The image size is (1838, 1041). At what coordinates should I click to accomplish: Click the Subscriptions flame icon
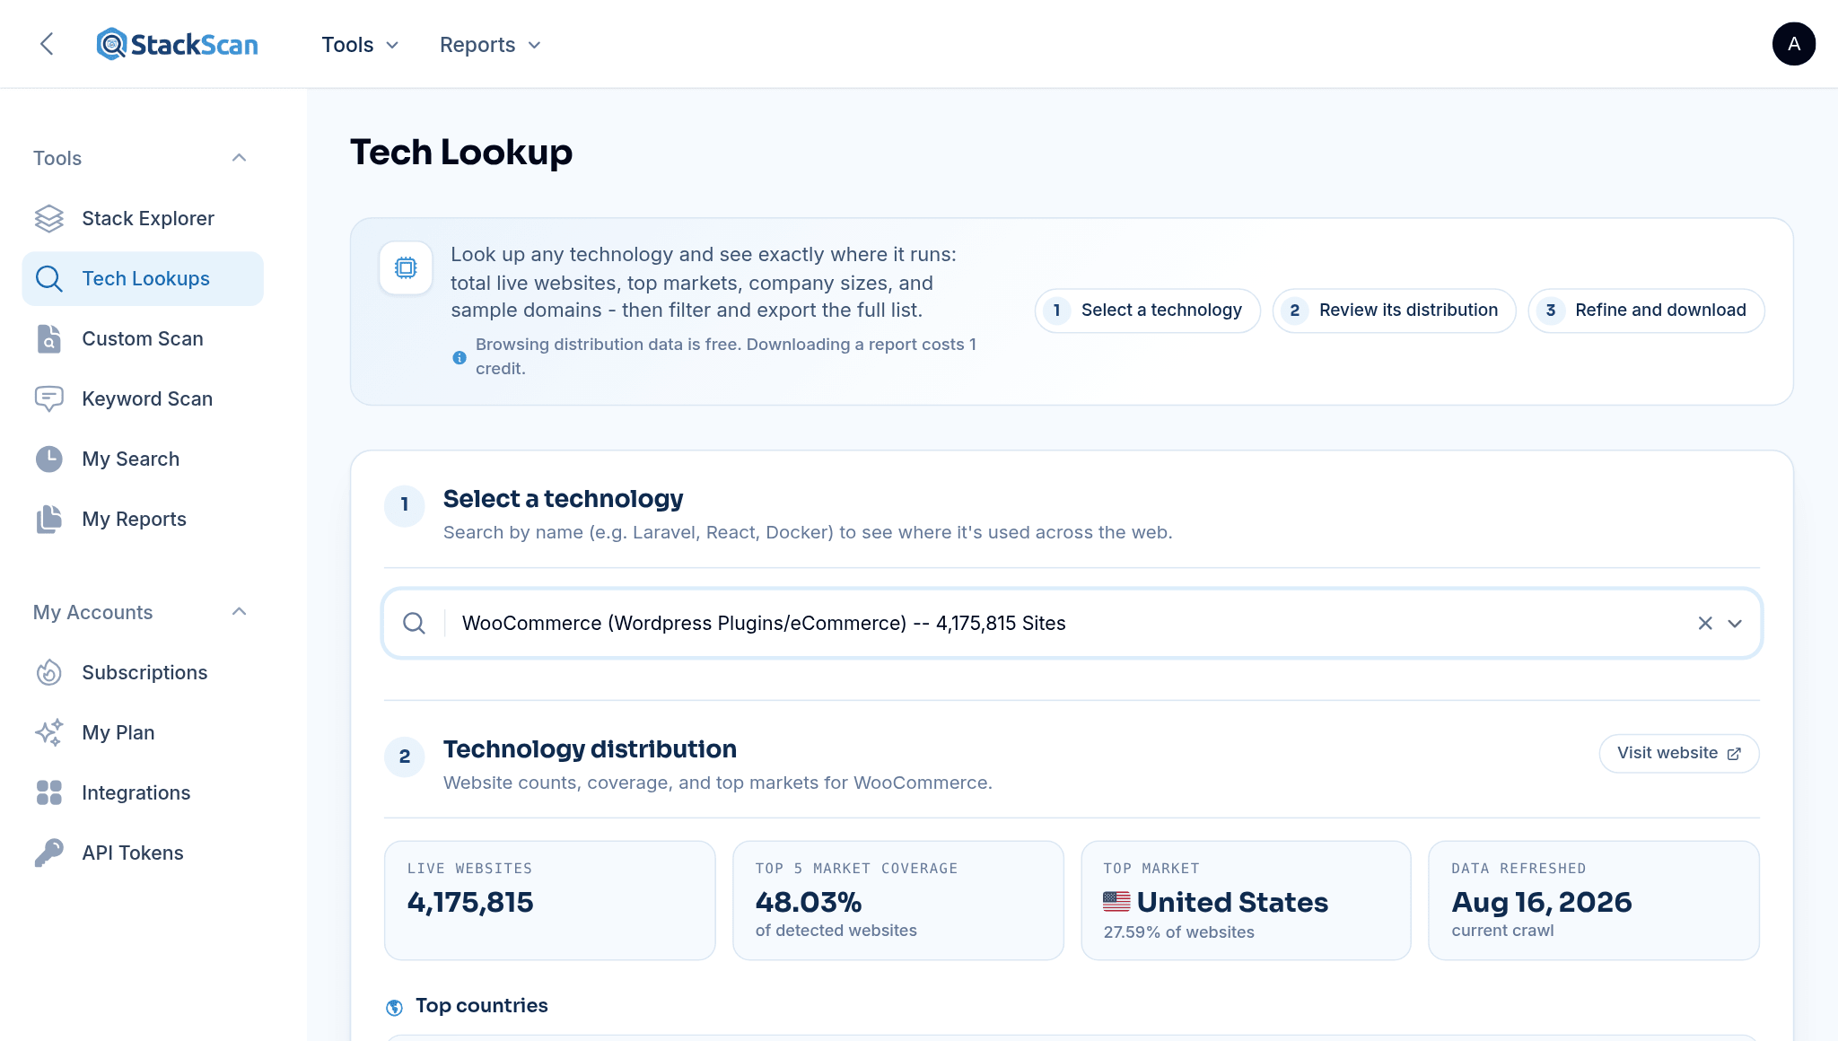tap(49, 672)
